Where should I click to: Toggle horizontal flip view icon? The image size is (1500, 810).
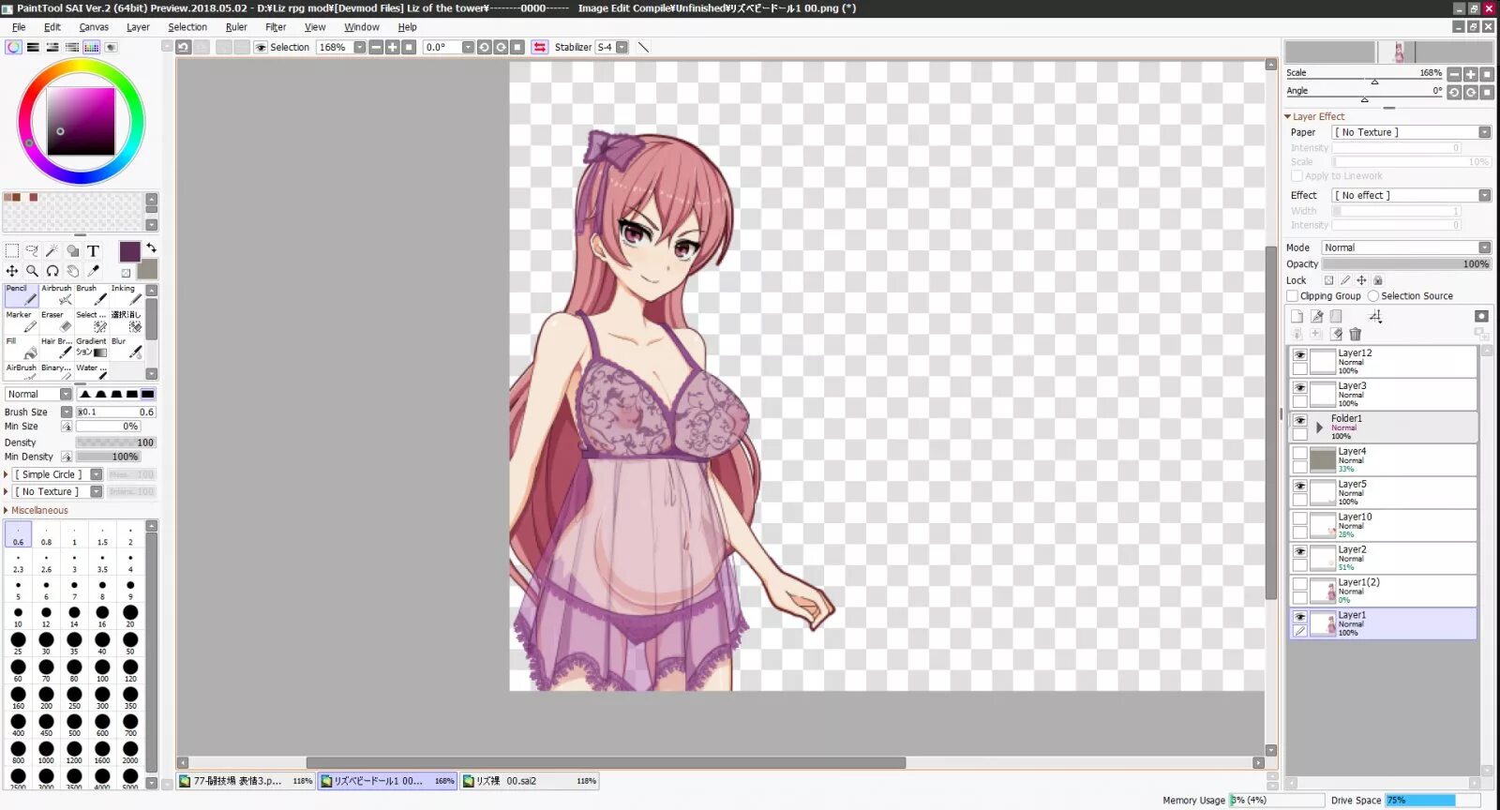click(540, 47)
